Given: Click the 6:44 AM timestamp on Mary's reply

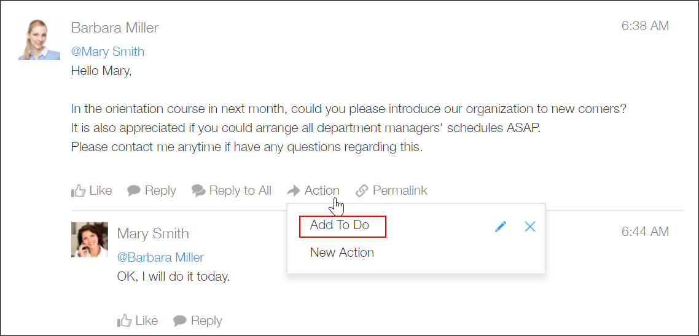Looking at the screenshot, I should point(645,232).
